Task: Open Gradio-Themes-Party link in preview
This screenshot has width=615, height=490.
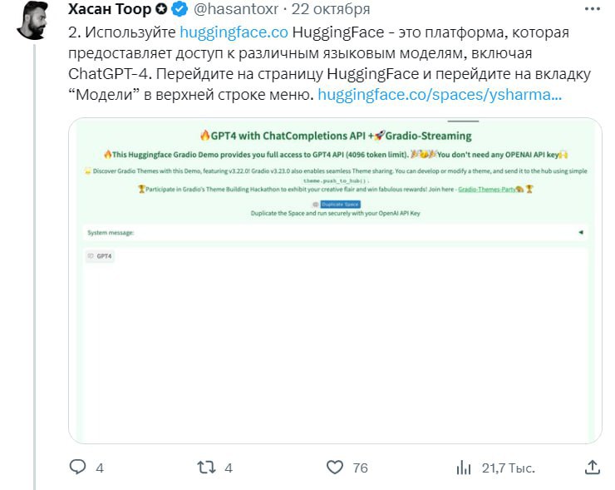Action: [488, 189]
